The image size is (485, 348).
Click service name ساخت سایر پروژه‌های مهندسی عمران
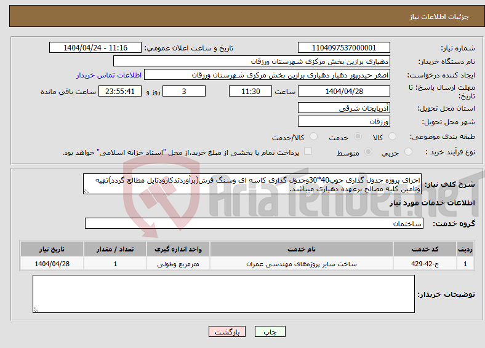point(302,264)
